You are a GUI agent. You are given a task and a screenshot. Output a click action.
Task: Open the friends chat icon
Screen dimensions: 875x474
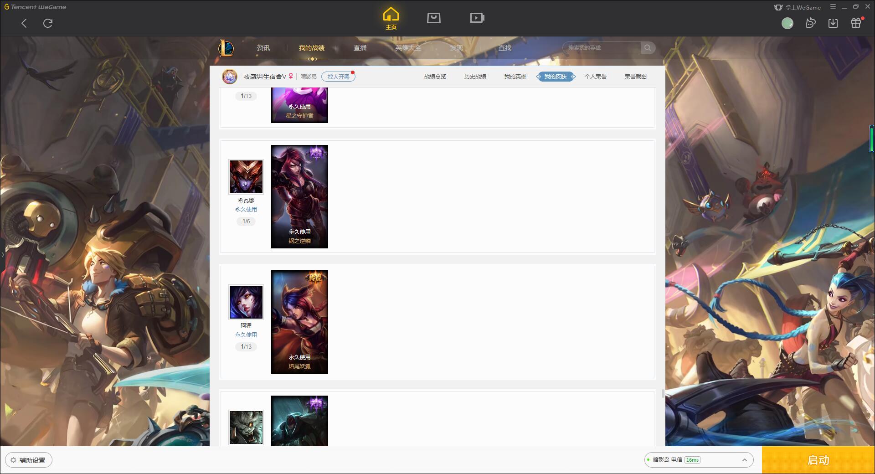pyautogui.click(x=810, y=23)
